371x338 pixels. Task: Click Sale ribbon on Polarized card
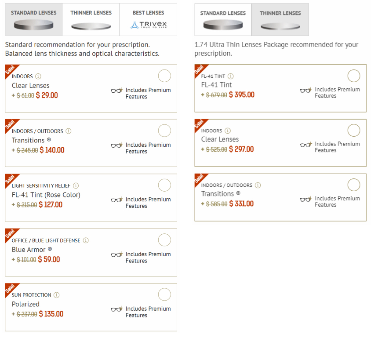click(11, 289)
